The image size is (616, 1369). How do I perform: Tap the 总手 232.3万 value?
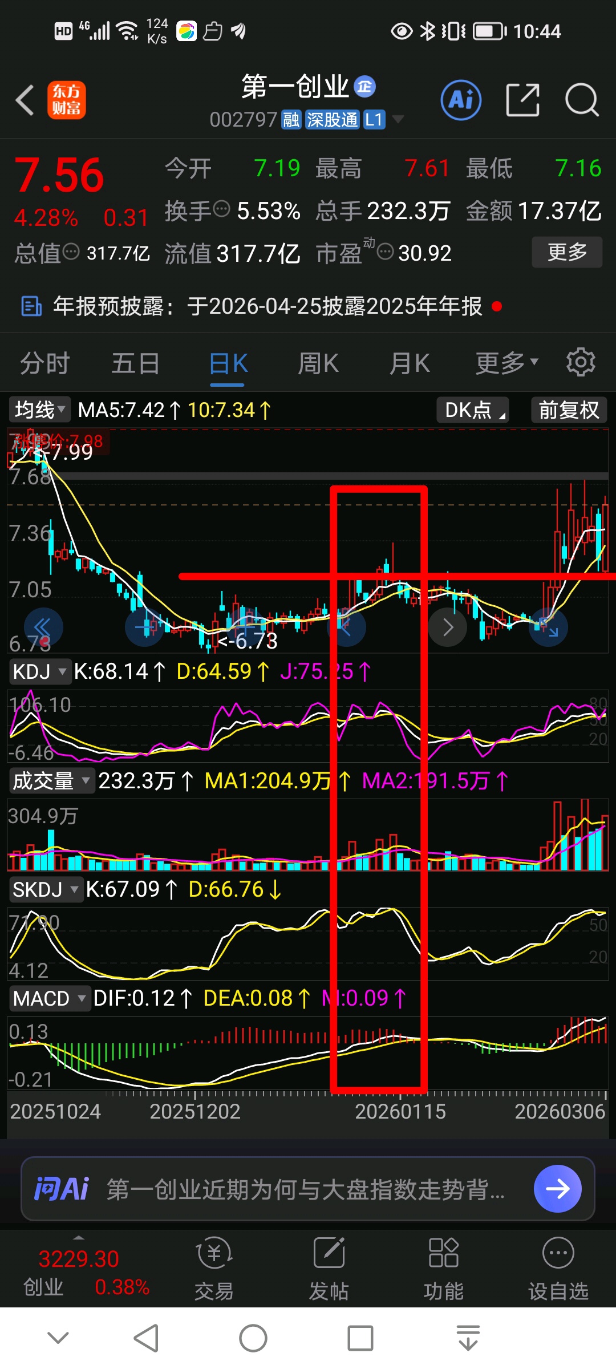point(409,211)
